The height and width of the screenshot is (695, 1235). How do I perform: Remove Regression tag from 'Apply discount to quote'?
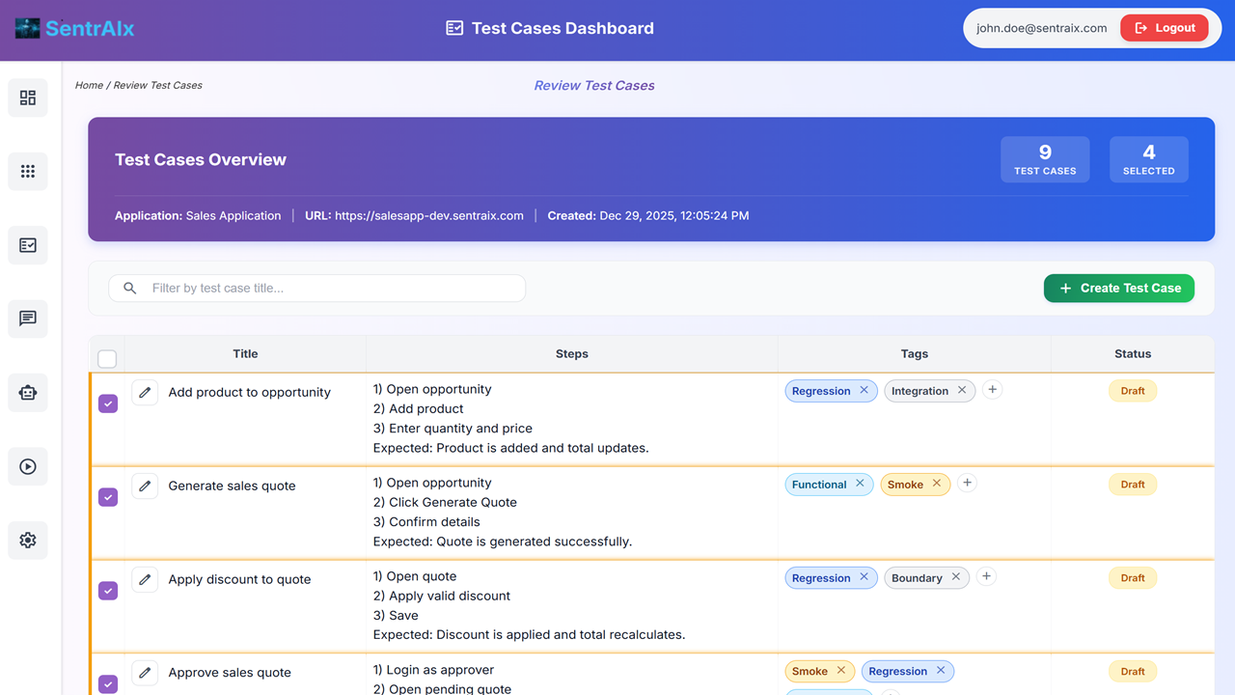click(x=864, y=577)
